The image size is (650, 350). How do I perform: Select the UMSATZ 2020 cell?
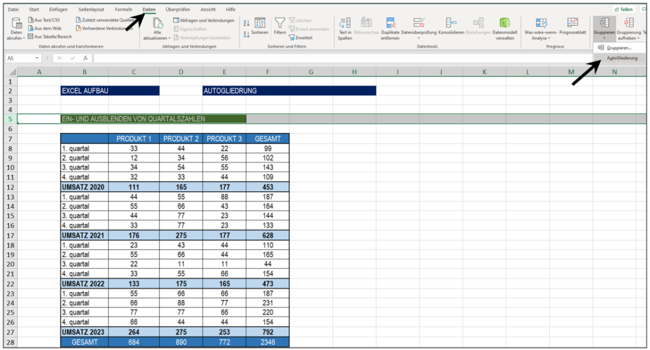coord(84,187)
